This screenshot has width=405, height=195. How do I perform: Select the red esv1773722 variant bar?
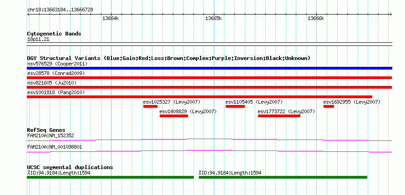pos(279,116)
